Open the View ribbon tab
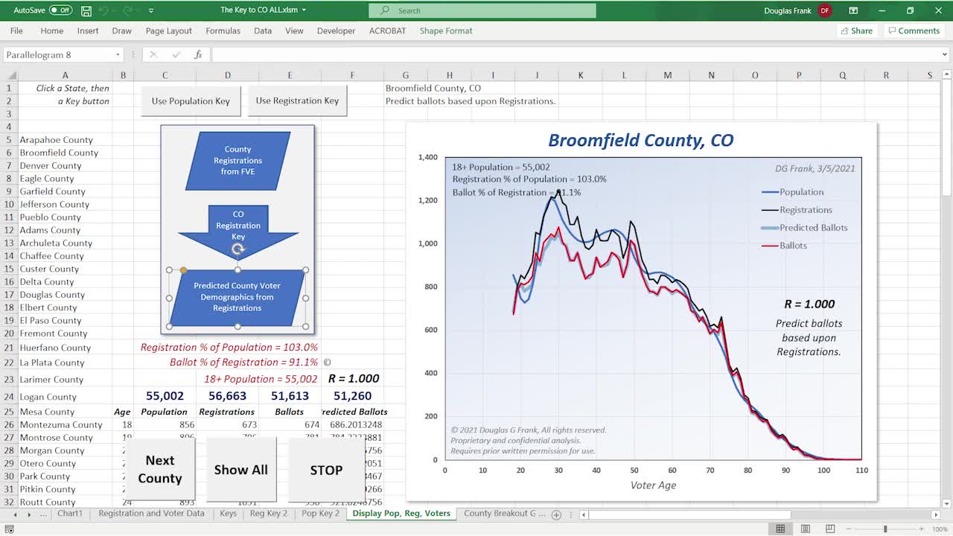 (294, 31)
